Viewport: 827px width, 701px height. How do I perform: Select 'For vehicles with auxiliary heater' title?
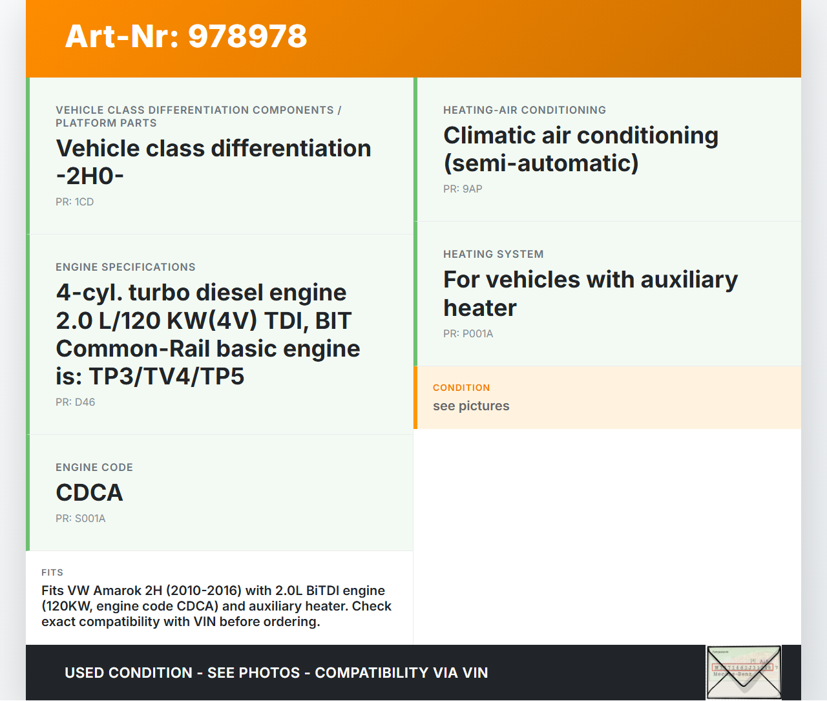[591, 294]
